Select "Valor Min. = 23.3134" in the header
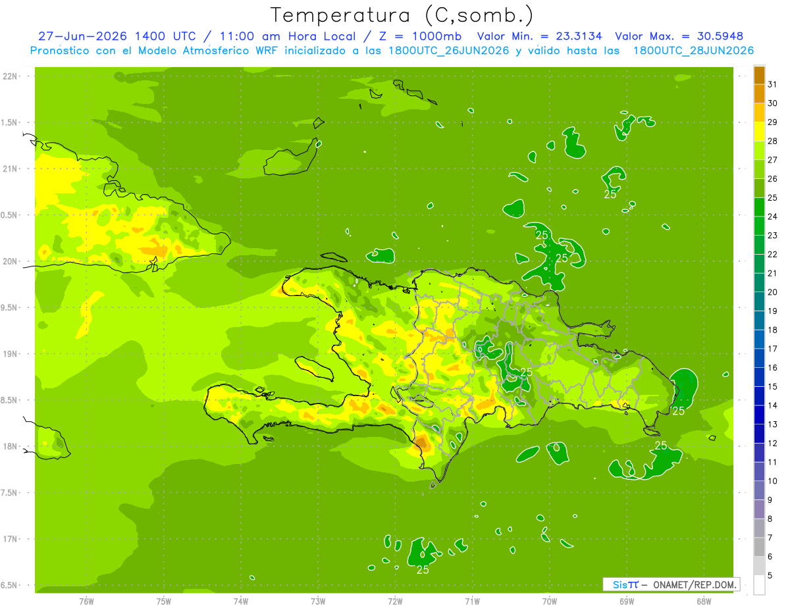Viewport: 790px width, 610px height. (539, 36)
